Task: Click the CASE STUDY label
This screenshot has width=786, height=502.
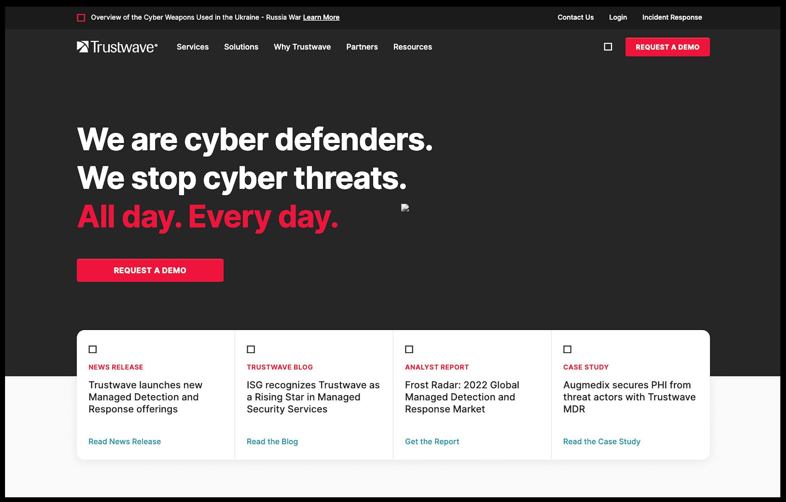Action: pyautogui.click(x=586, y=367)
